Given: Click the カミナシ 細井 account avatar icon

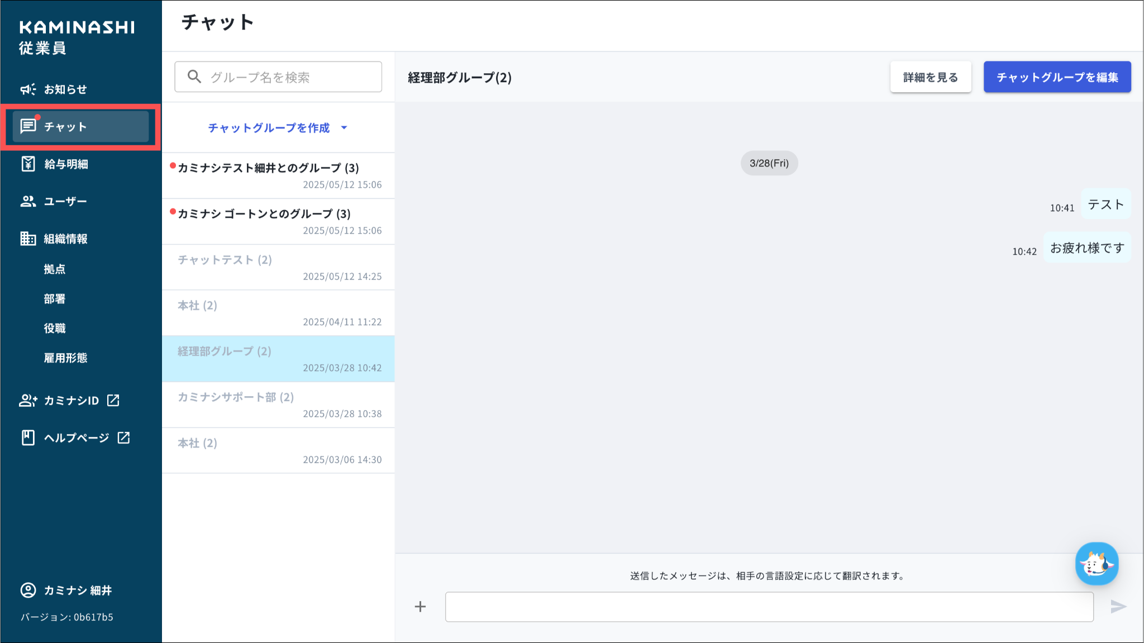Looking at the screenshot, I should point(28,590).
